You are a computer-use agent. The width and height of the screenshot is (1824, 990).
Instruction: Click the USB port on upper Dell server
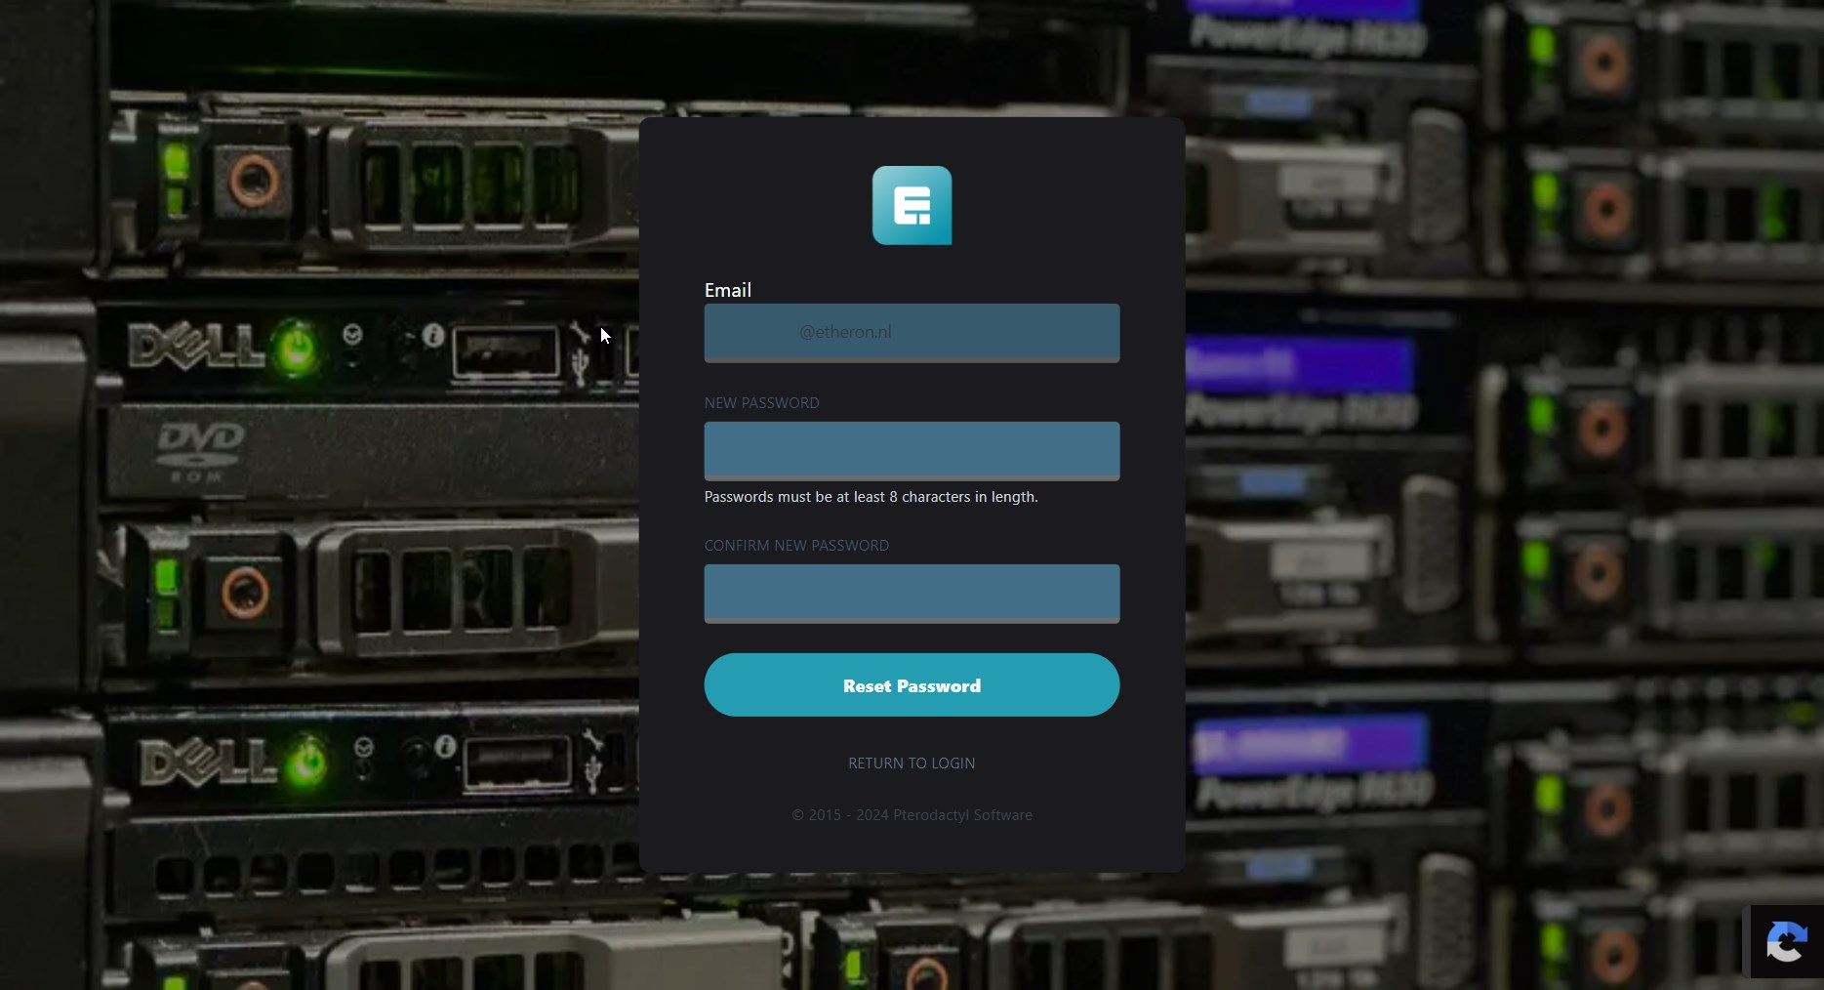click(506, 351)
